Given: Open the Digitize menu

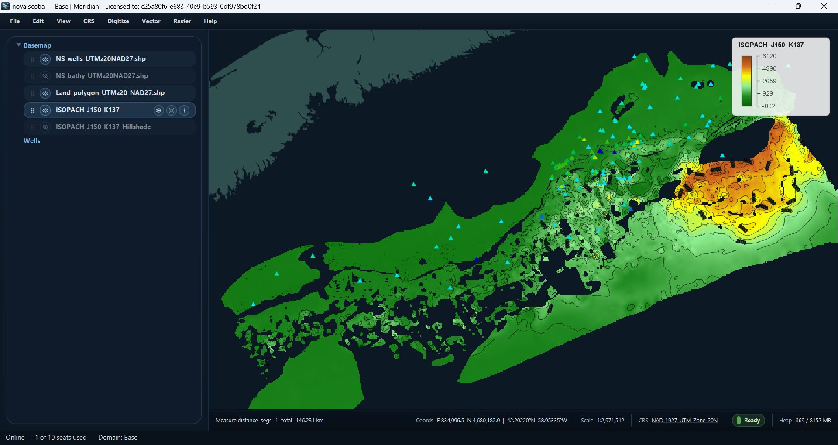Looking at the screenshot, I should pyautogui.click(x=118, y=21).
